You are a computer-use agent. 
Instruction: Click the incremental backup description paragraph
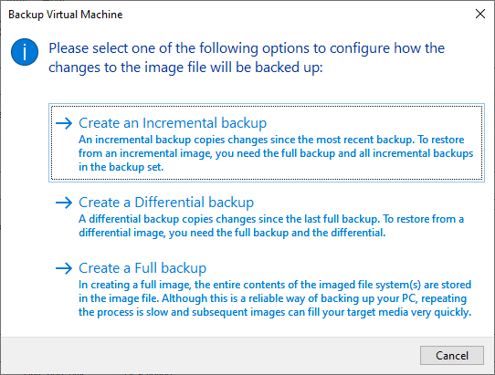click(276, 153)
